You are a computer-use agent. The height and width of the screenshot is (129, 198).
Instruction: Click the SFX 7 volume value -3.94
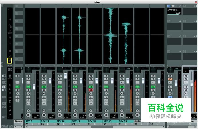[35, 117]
